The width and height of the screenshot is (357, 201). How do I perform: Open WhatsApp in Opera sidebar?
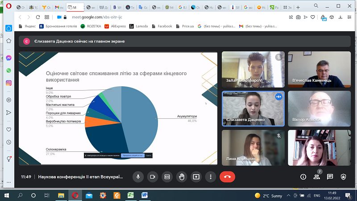point(8,71)
